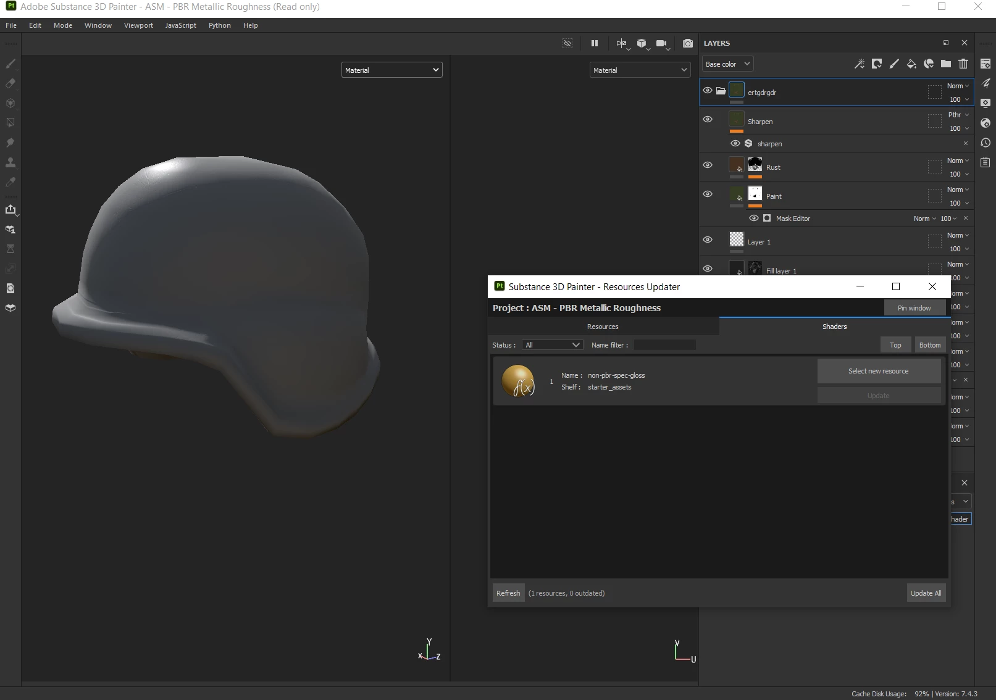This screenshot has width=996, height=700.
Task: Open the Base color channel dropdown
Action: 728,64
